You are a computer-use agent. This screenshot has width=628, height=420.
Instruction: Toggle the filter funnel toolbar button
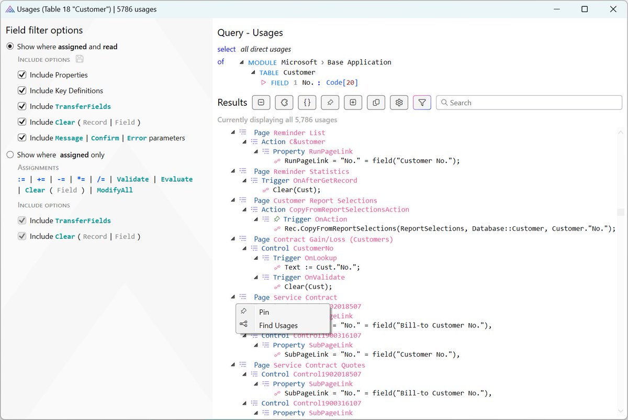(x=422, y=103)
